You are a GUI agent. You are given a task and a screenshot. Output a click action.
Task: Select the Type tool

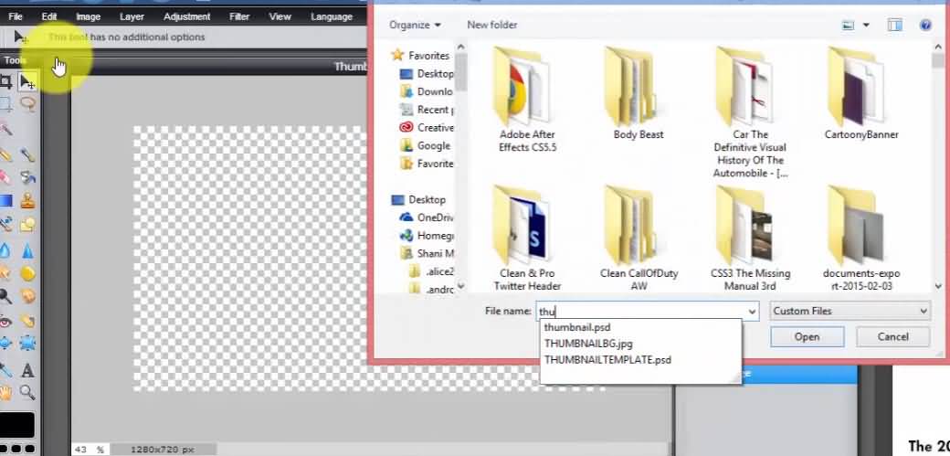tap(27, 370)
